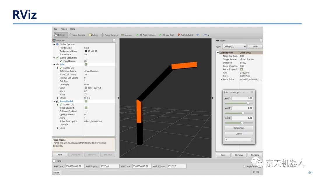Click the Add button in Displays panel

(60, 155)
